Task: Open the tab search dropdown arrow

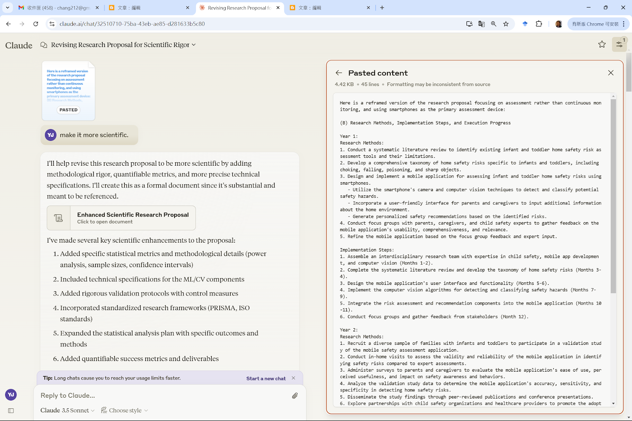Action: (8, 7)
